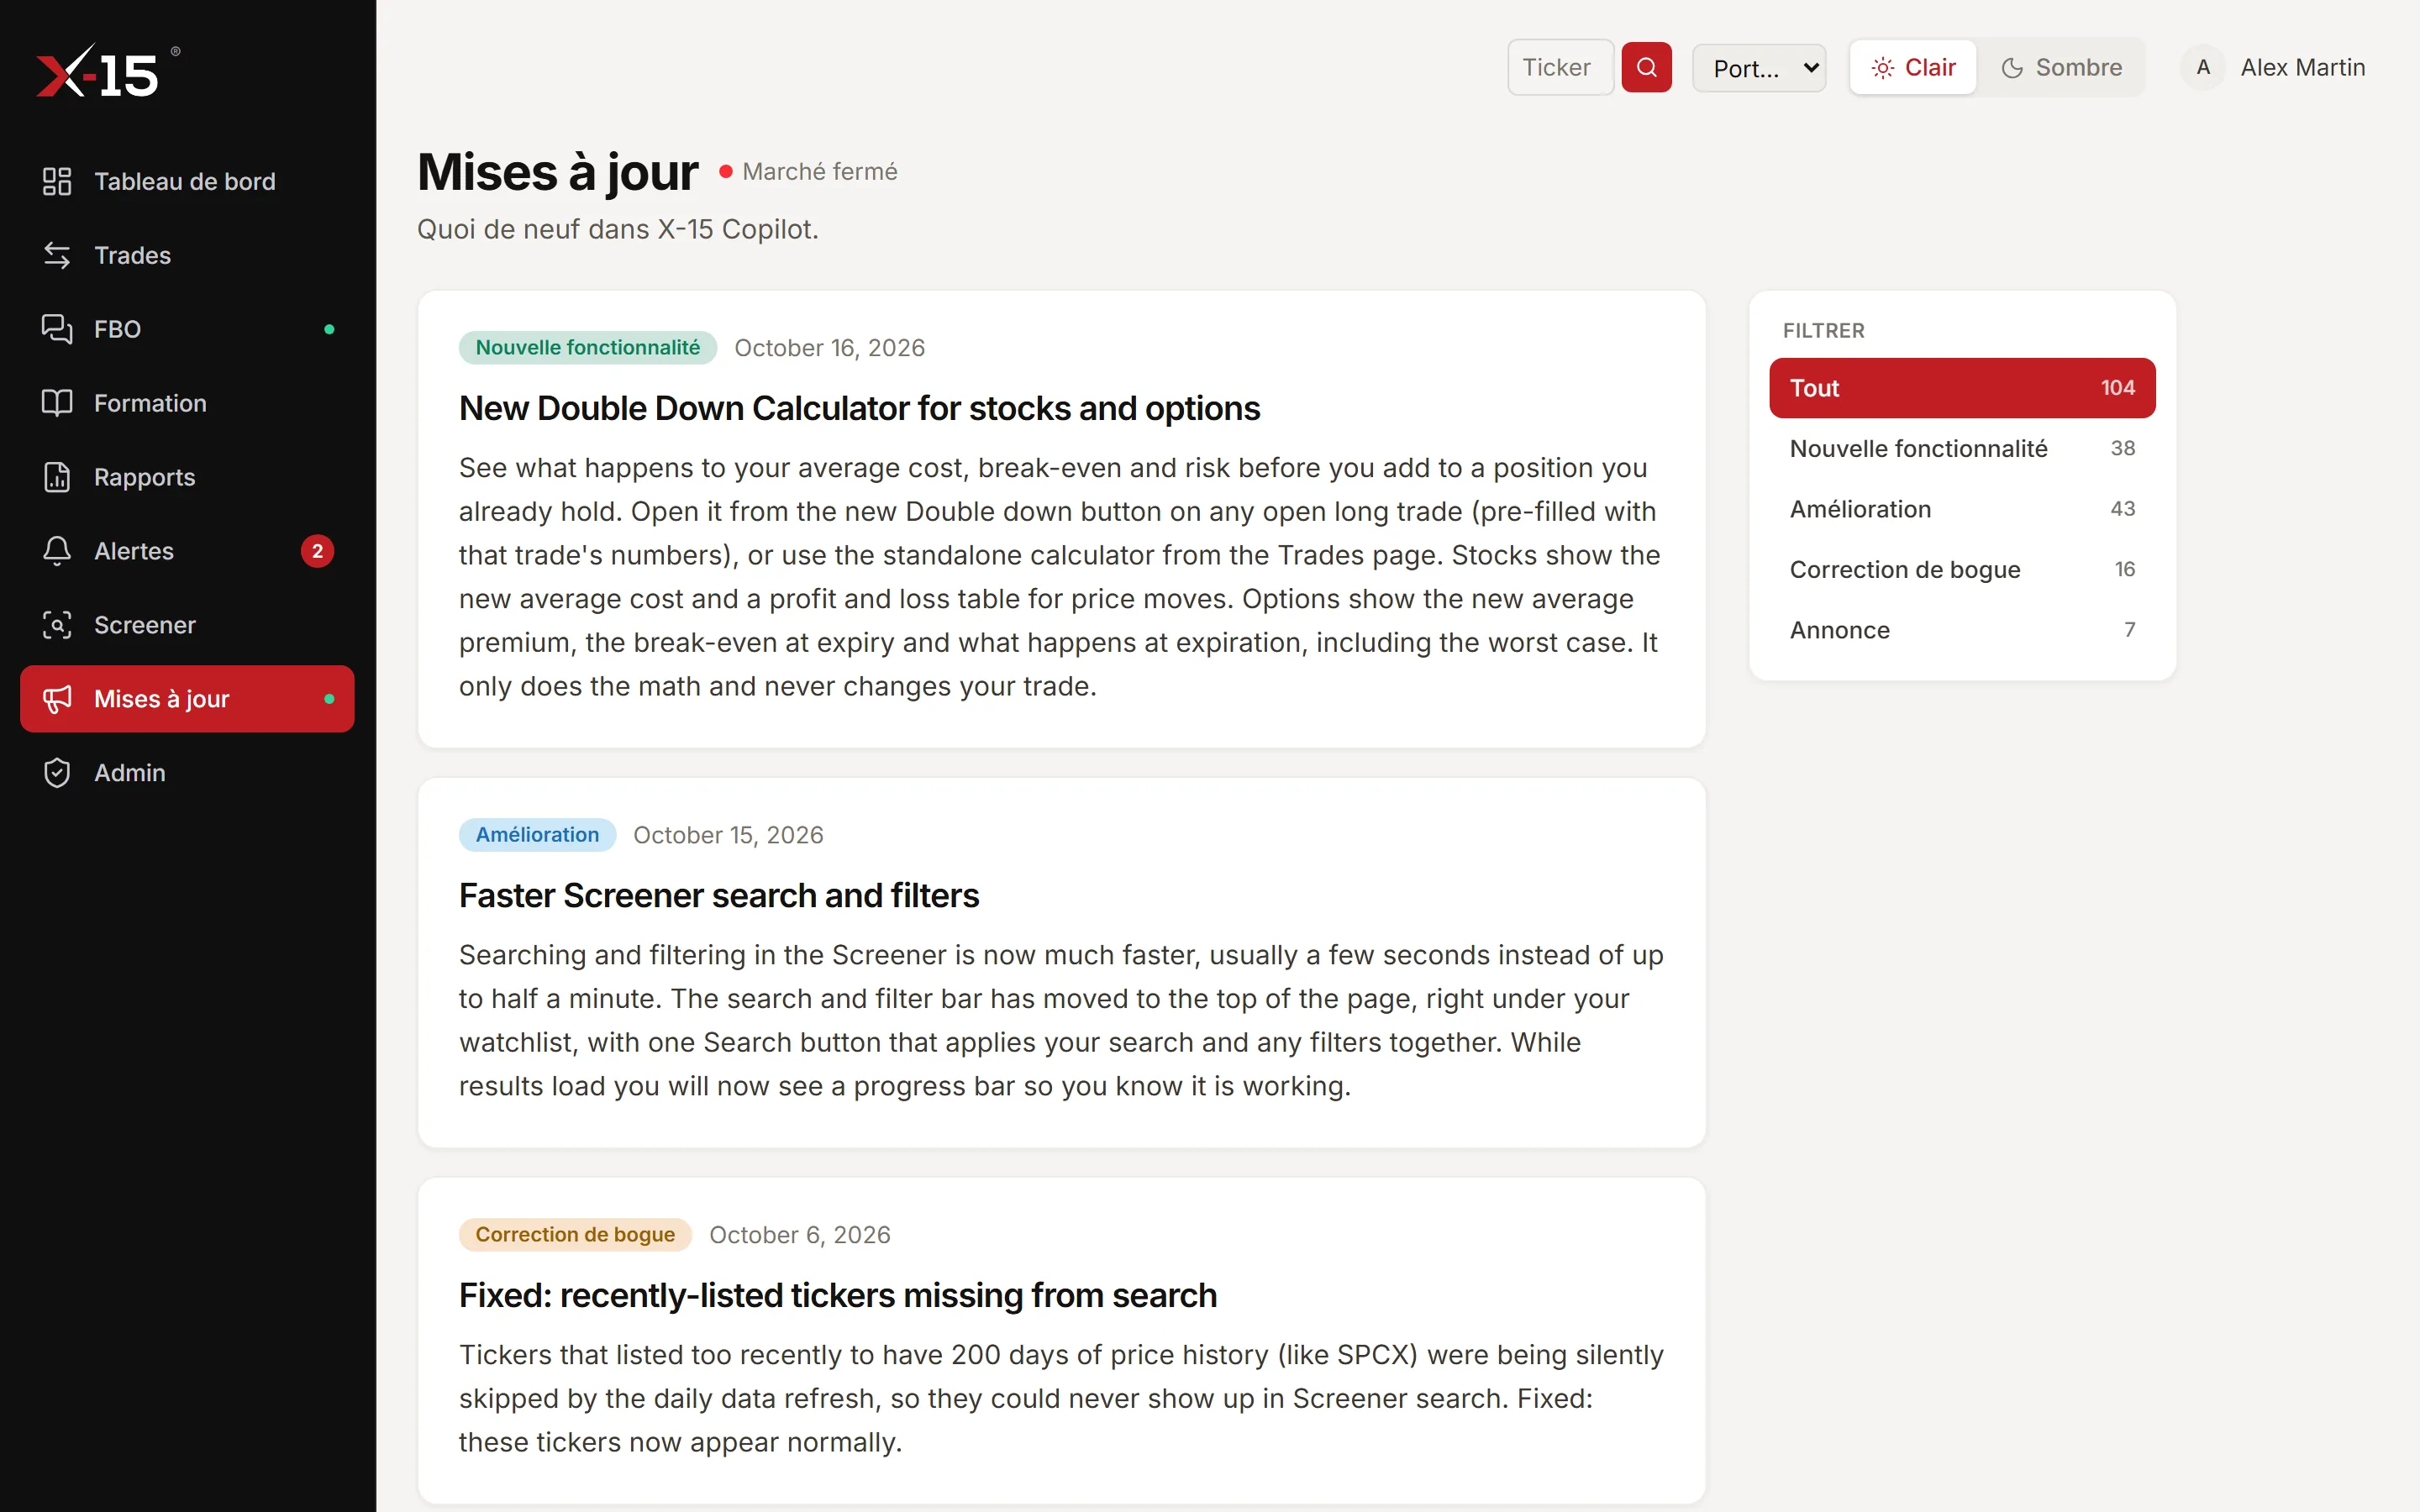Screen dimensions: 2420x1512
Task: Click the date October 16, 2026
Action: pyautogui.click(x=829, y=348)
